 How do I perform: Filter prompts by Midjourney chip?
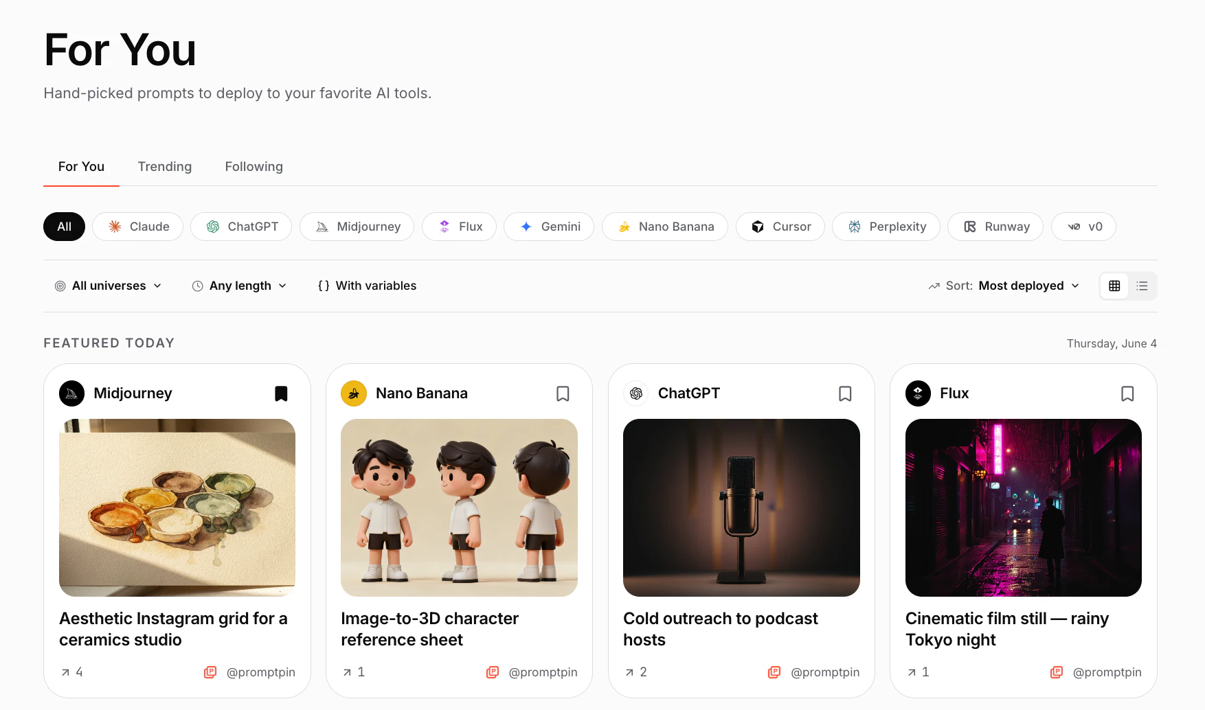coord(357,227)
